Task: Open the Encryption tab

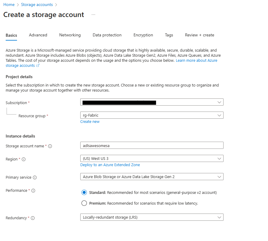Action: click(x=143, y=35)
